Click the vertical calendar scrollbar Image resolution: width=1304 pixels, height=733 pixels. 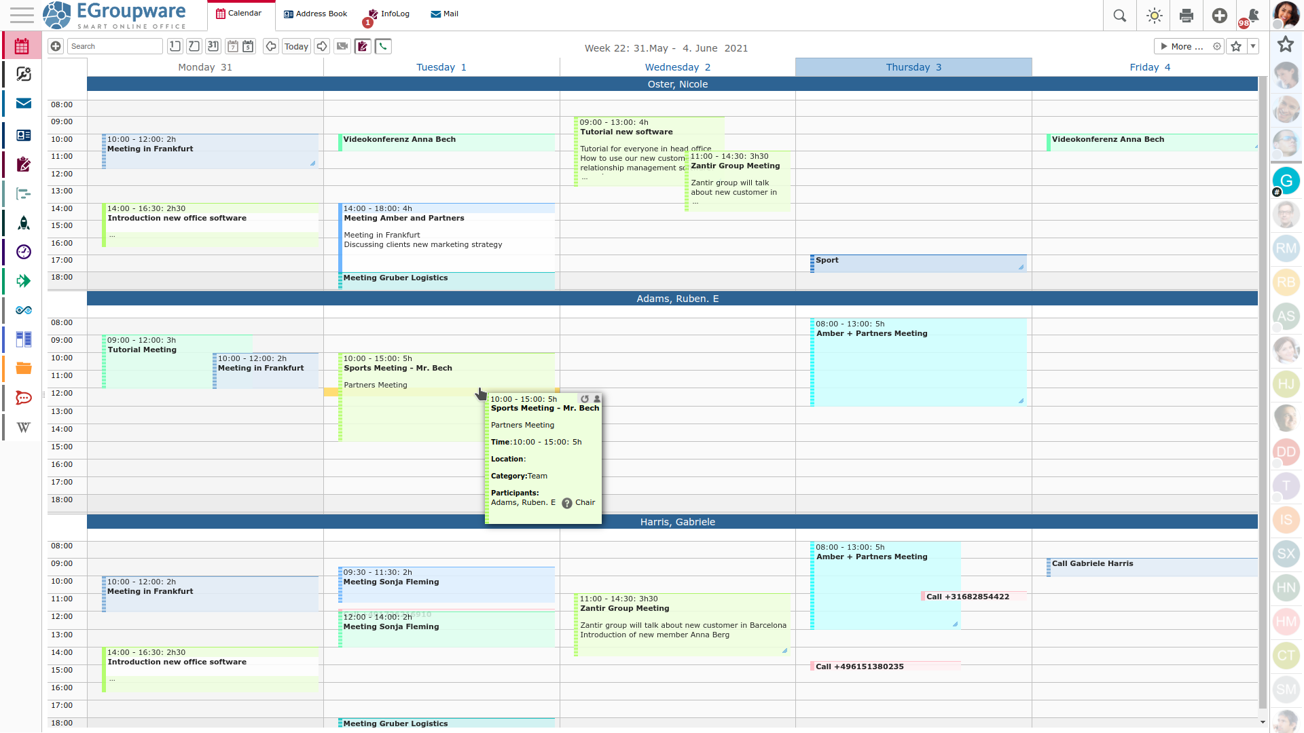[x=1263, y=394]
